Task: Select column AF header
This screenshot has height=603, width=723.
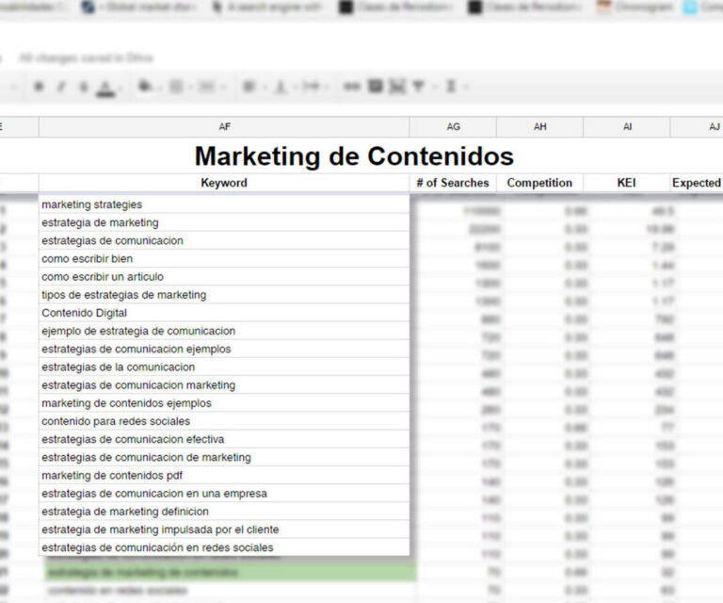Action: point(224,127)
